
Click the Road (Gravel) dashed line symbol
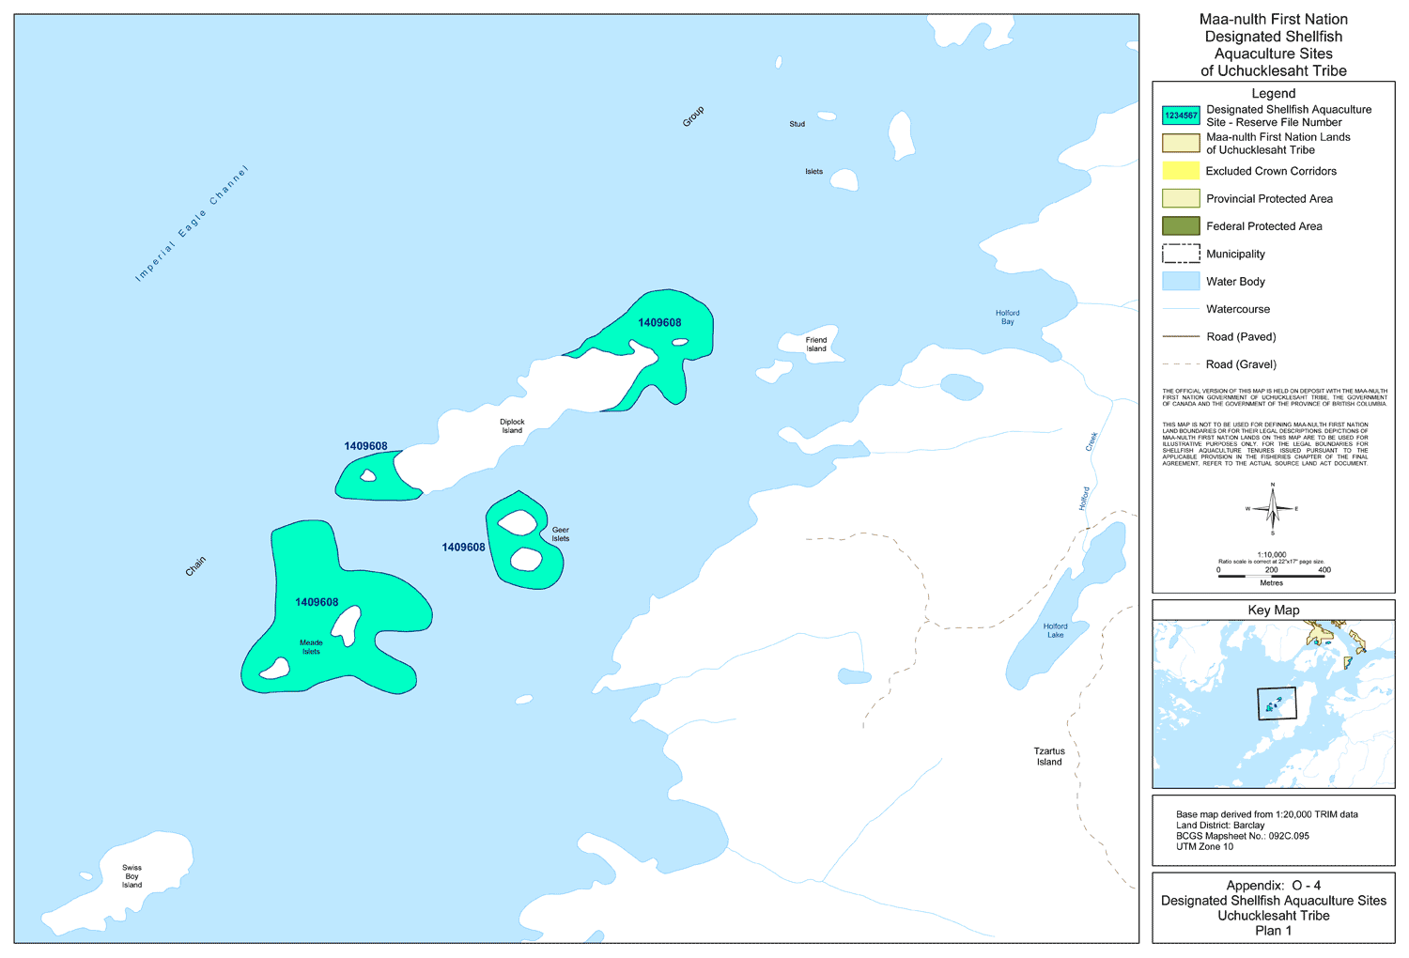pos(1181,364)
